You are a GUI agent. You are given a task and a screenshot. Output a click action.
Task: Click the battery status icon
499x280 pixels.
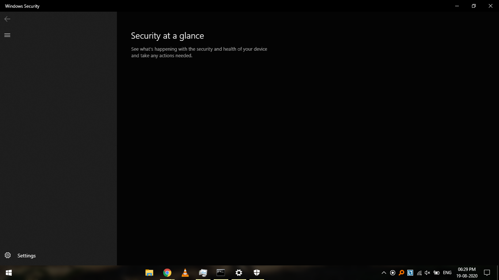click(437, 273)
